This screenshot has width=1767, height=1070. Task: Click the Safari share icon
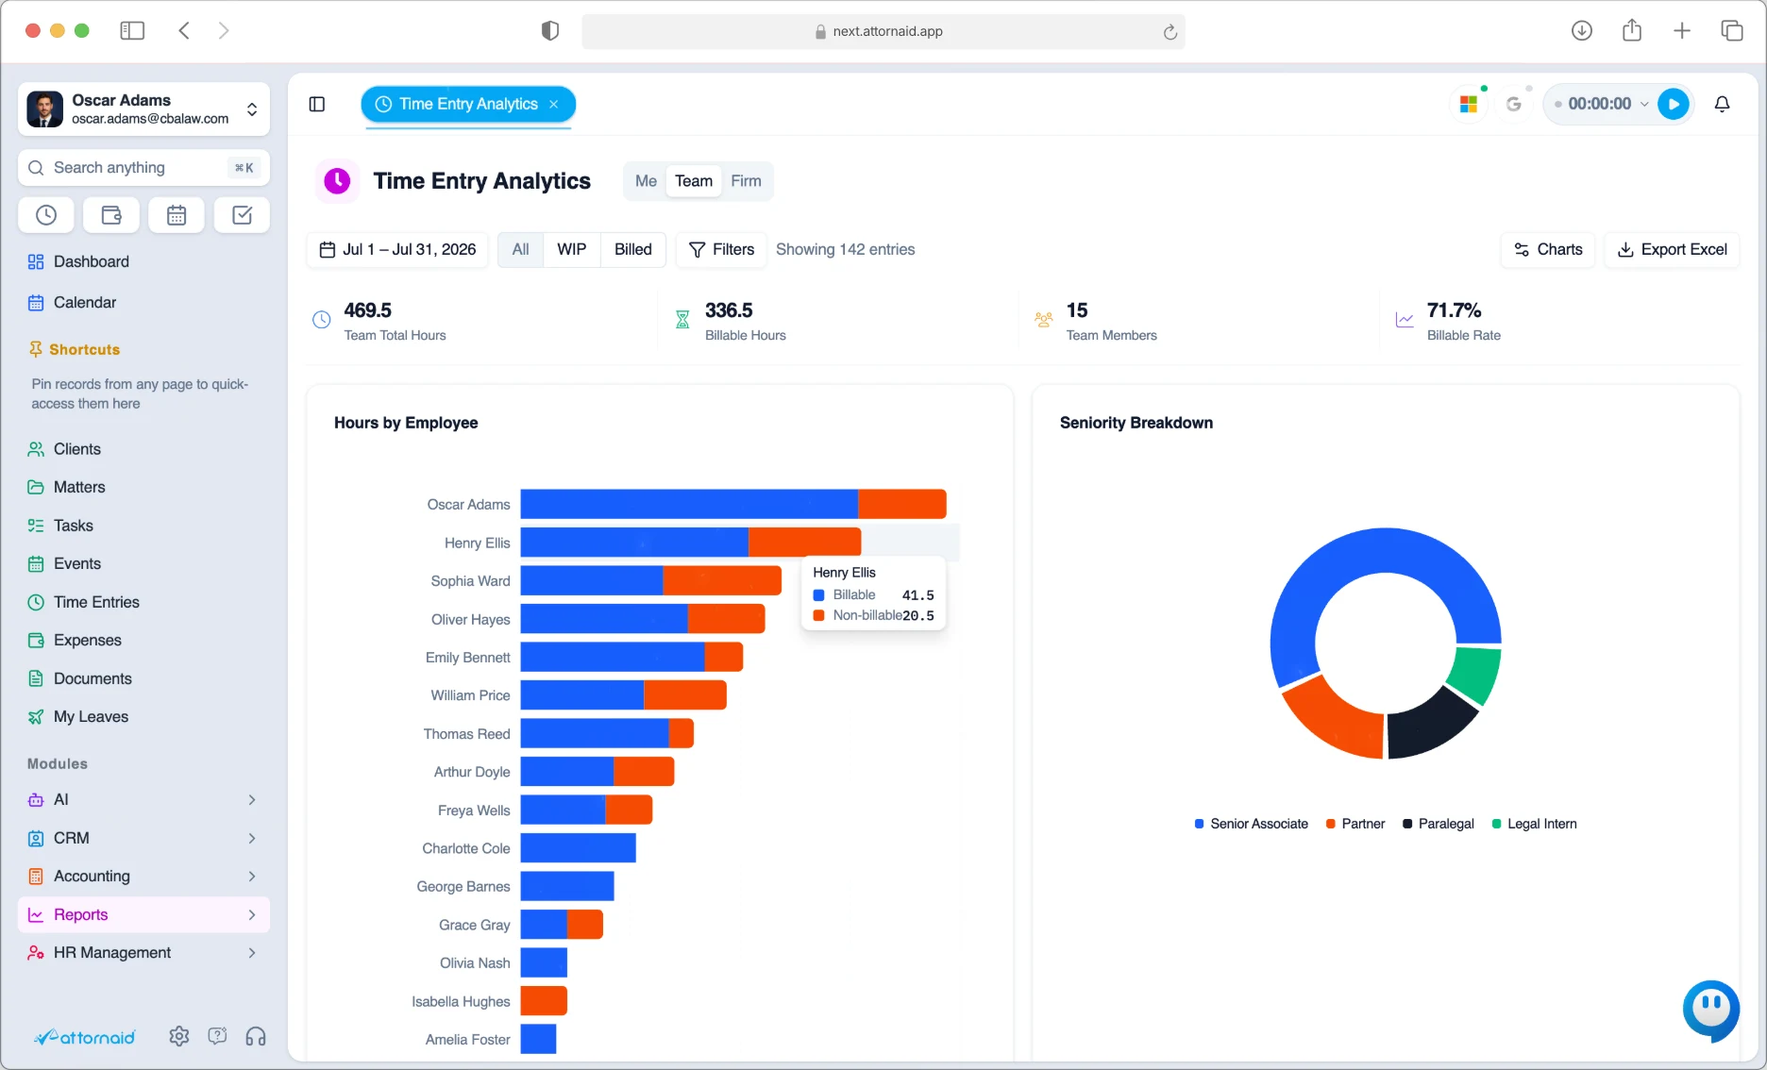(1632, 30)
